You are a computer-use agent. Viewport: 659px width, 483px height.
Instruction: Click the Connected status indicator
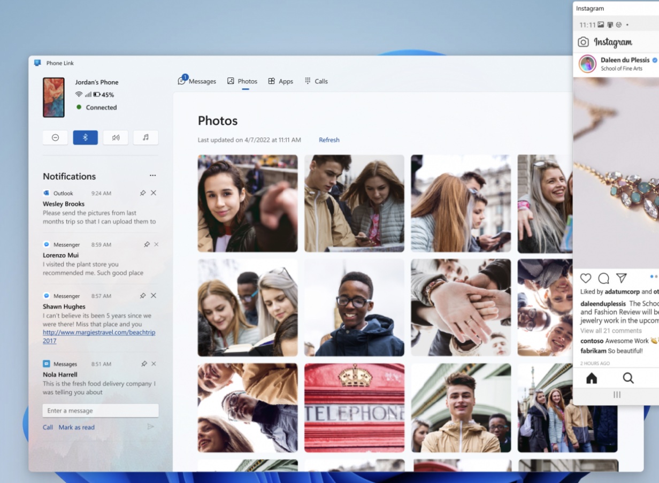coord(96,108)
